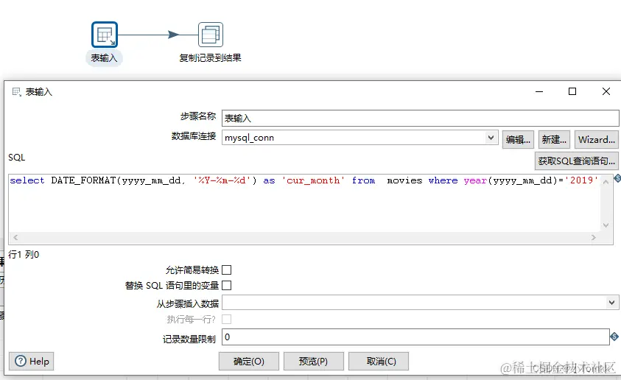Click the 'cur_month' alias in SQL
Image resolution: width=621 pixels, height=380 pixels.
313,180
